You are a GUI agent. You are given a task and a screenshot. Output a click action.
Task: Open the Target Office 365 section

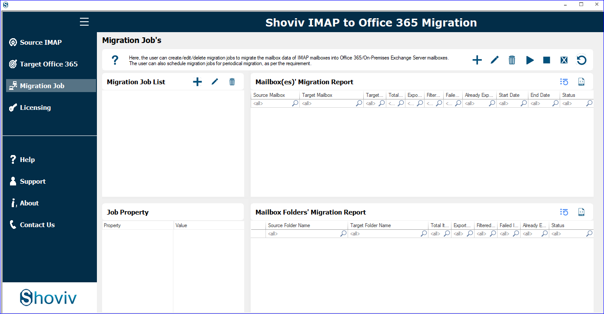tap(43, 64)
